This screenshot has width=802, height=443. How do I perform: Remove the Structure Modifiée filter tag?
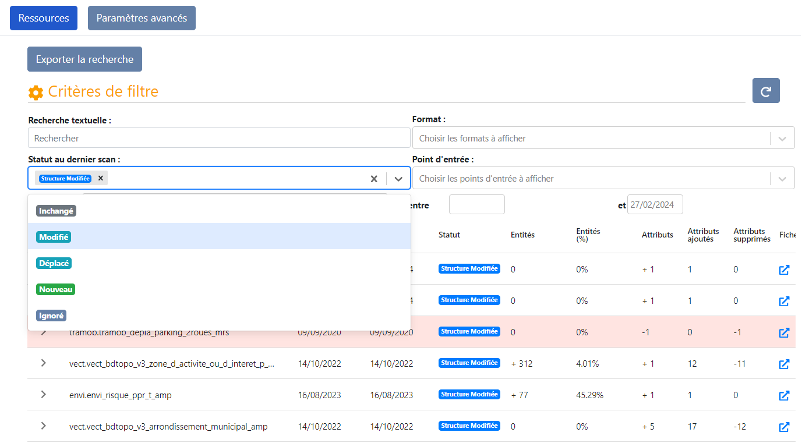100,178
